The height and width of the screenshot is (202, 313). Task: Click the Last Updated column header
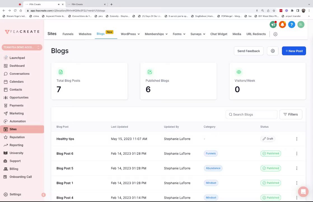coord(119,127)
